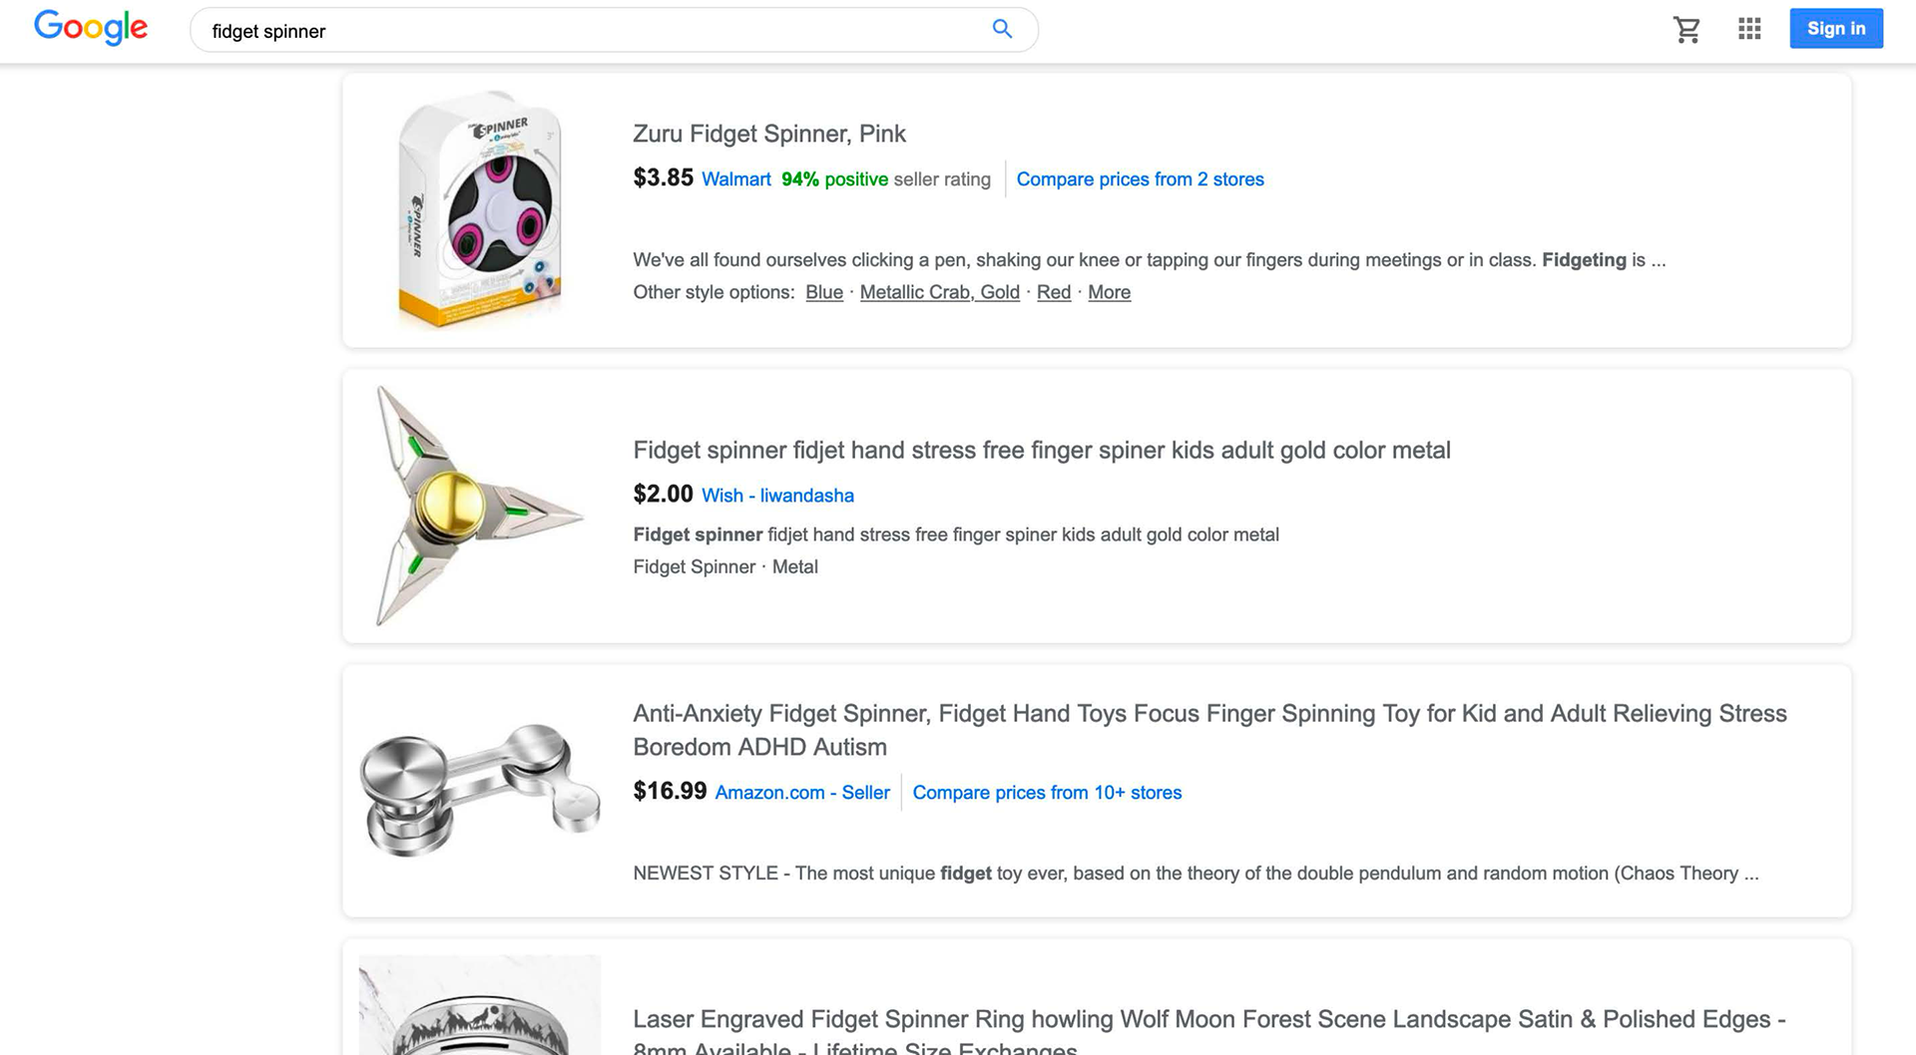Open the Wish - liwandasha seller link
The width and height of the screenshot is (1916, 1055).
(777, 496)
